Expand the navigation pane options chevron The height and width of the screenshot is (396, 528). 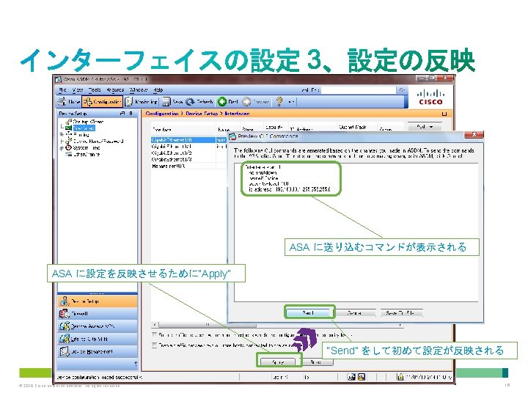136,364
